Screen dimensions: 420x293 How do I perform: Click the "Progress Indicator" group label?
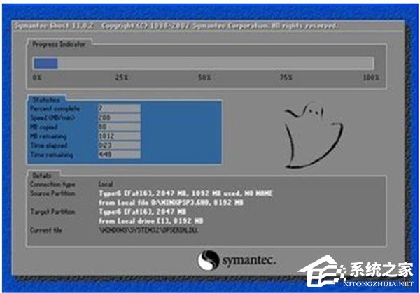(x=59, y=44)
